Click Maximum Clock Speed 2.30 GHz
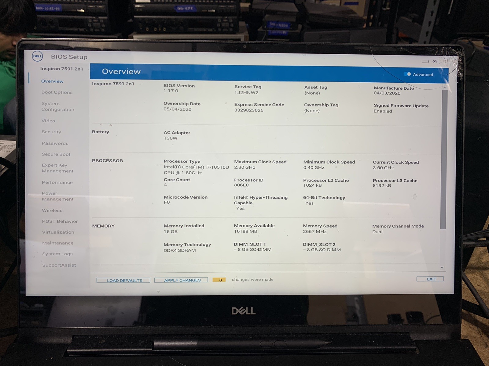This screenshot has width=489, height=366. tap(244, 167)
